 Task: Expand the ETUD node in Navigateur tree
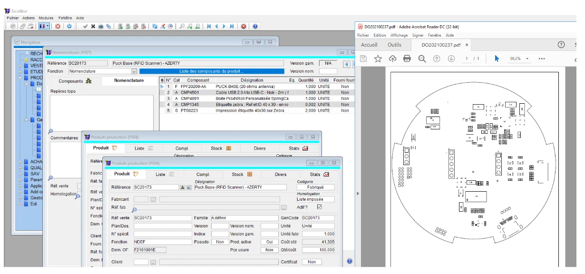tap(20, 72)
